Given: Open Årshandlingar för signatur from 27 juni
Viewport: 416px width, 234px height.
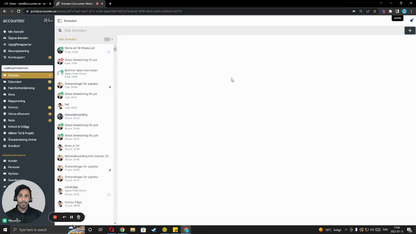Looking at the screenshot, I should point(84,168).
